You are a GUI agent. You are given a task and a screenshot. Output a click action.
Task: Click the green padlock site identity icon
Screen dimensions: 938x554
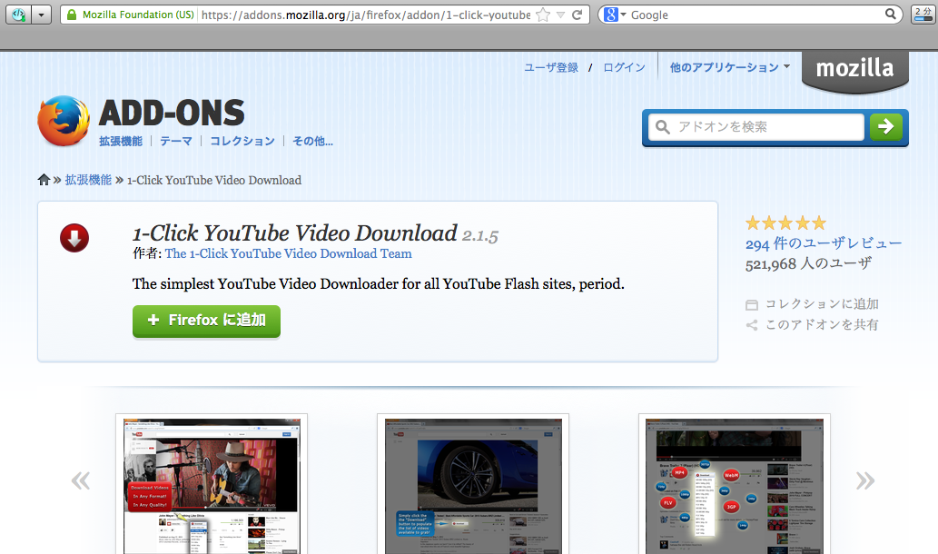[x=72, y=15]
